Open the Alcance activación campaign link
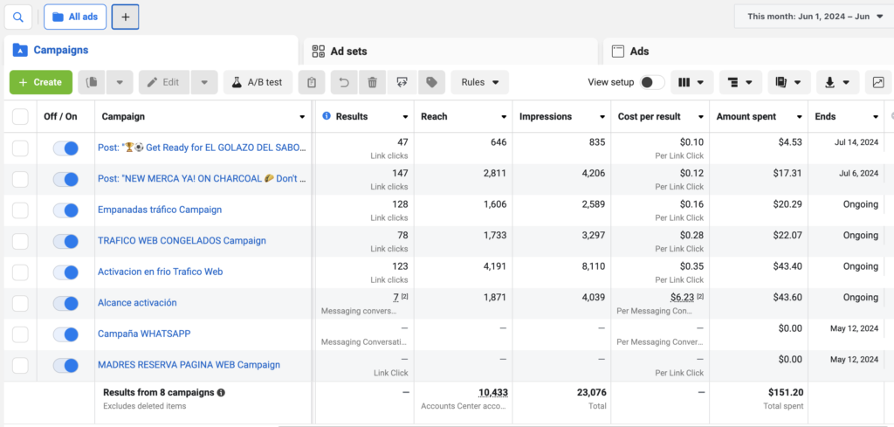 [x=137, y=303]
